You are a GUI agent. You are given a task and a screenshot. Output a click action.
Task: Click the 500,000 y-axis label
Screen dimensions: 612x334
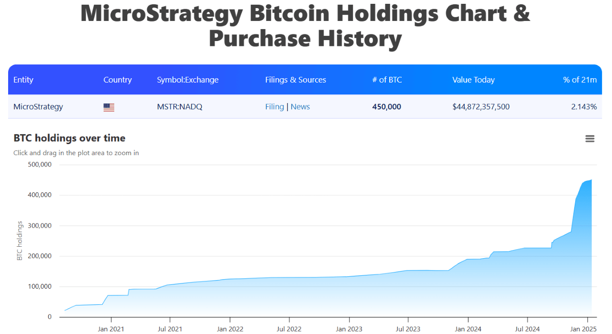[x=40, y=164]
